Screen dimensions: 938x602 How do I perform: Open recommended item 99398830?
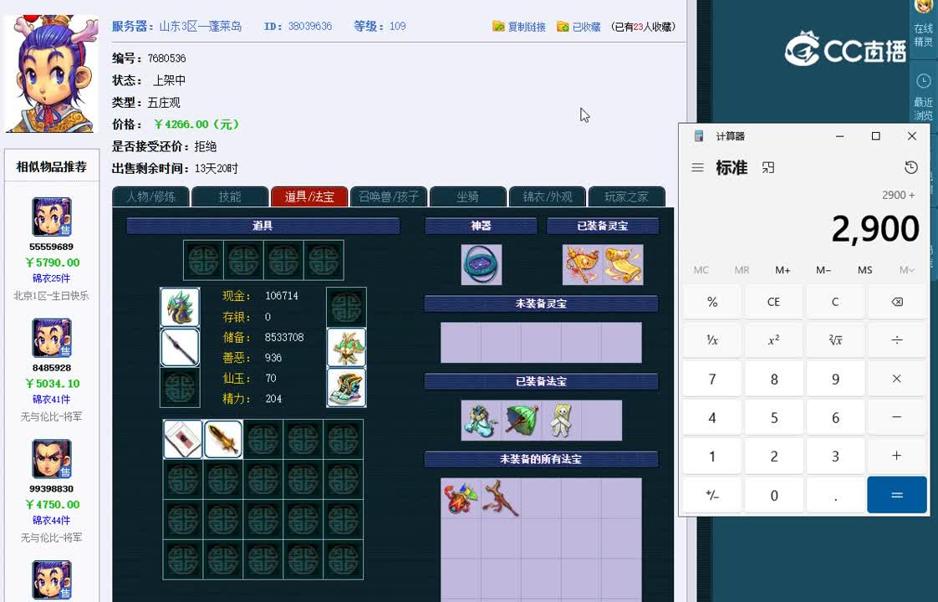[x=52, y=459]
